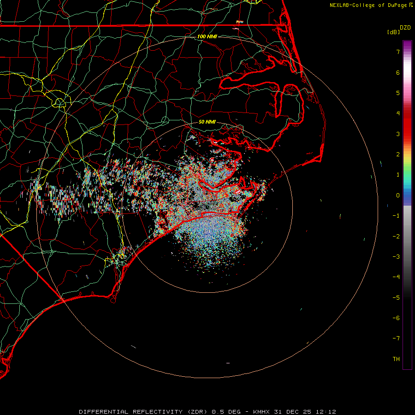
Task: Click the TH threshold label on legend
Action: 396,359
